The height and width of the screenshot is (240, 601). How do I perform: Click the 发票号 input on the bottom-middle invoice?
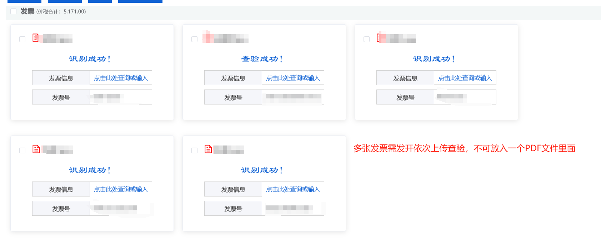click(293, 208)
